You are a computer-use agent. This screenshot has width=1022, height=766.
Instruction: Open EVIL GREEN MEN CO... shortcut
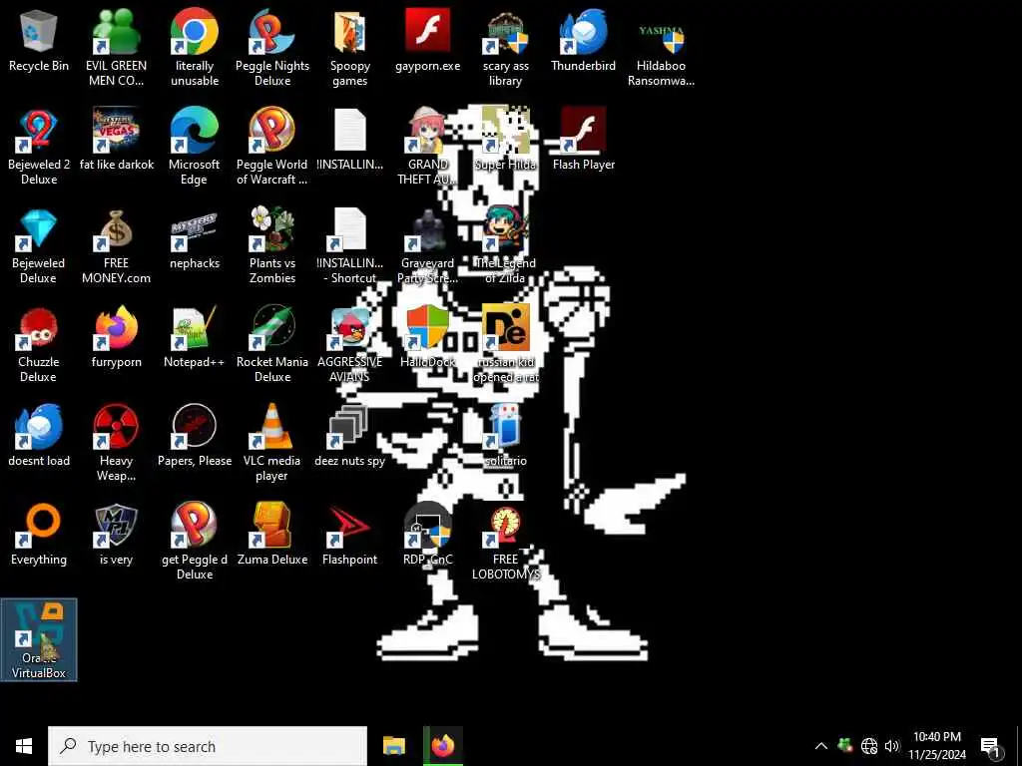tap(116, 47)
